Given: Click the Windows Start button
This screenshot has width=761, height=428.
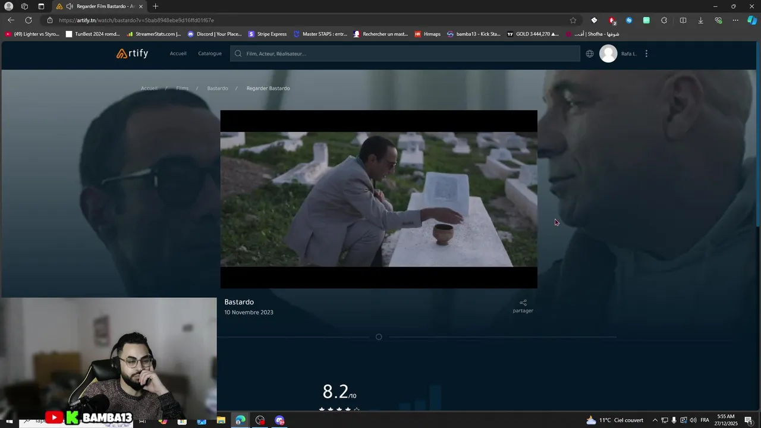Looking at the screenshot, I should click(10, 420).
